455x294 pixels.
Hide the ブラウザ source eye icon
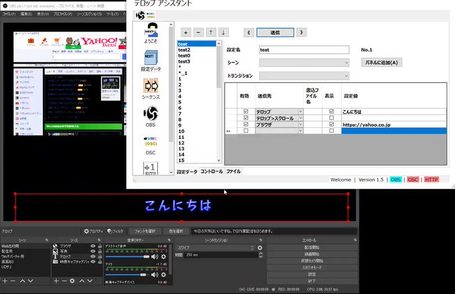point(93,246)
